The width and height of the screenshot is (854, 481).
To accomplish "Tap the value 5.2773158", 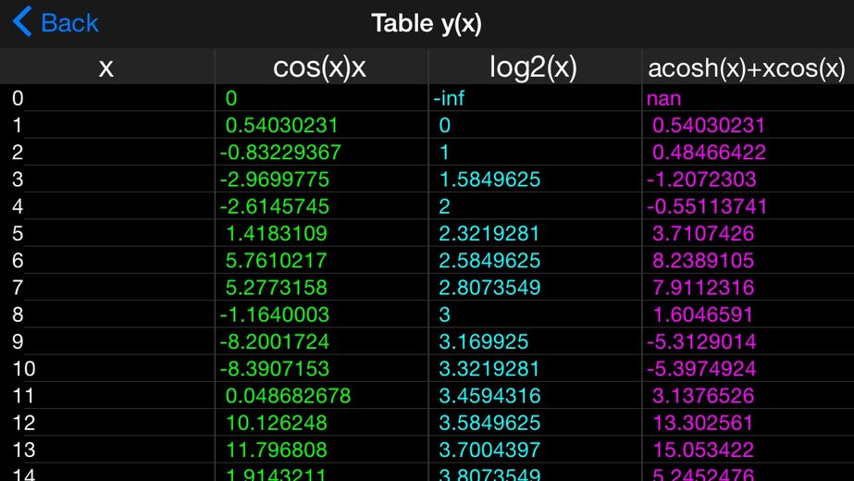I will [x=276, y=288].
